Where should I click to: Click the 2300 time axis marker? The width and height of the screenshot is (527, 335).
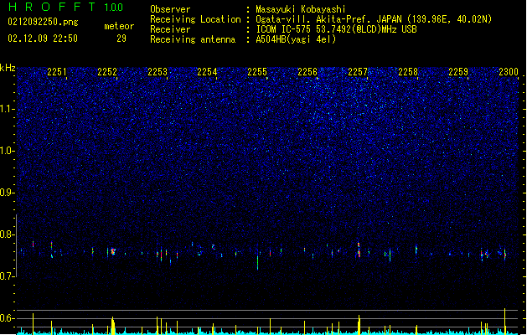coord(509,72)
